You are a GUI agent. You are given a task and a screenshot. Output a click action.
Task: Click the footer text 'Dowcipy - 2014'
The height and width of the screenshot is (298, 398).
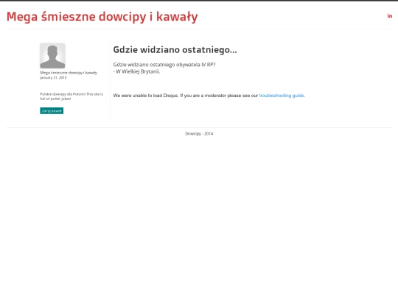tap(199, 133)
